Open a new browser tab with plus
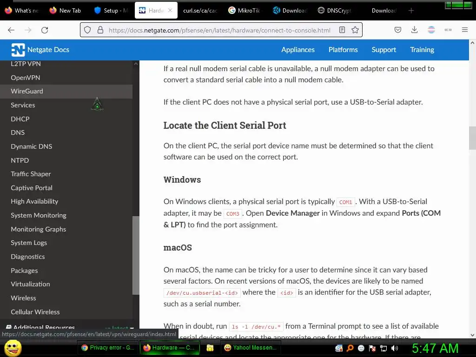476x357 pixels. [411, 11]
